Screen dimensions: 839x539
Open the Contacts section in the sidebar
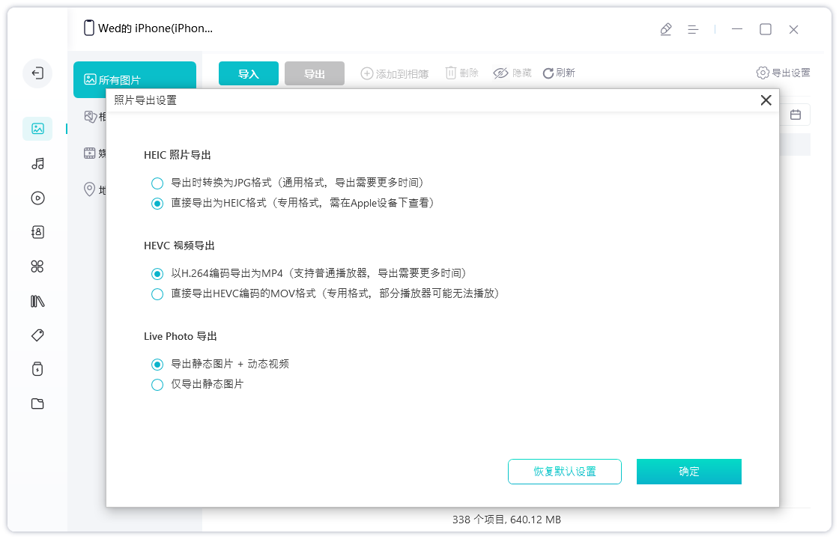pyautogui.click(x=37, y=232)
